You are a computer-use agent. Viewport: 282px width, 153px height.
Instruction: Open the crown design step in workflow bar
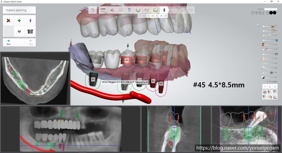[x=155, y=10]
